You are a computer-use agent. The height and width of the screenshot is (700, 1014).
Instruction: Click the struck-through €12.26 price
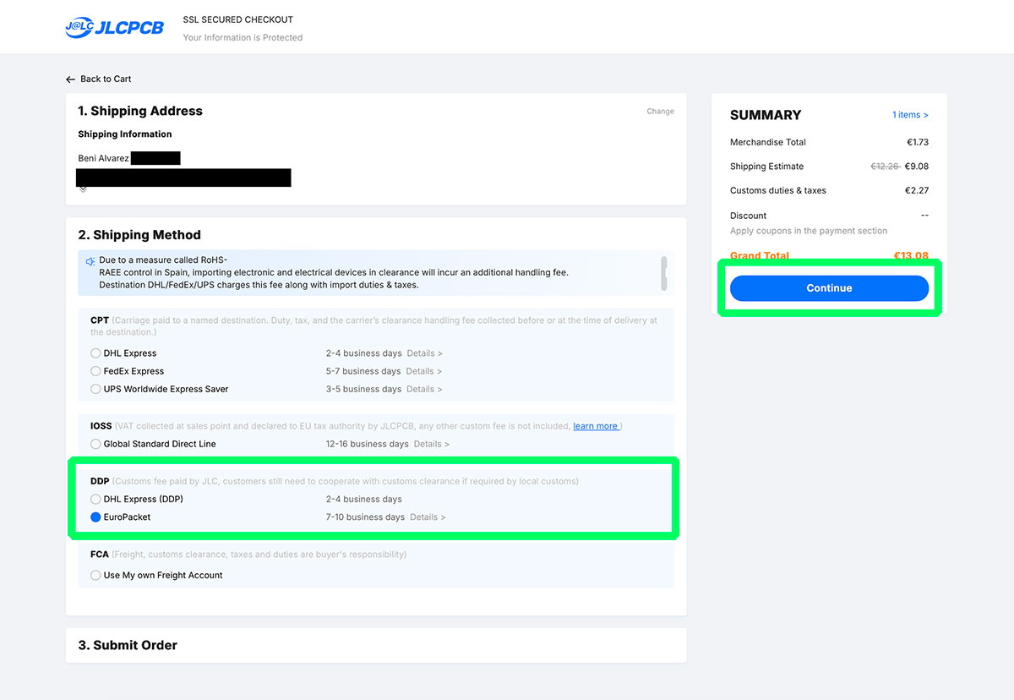pos(886,167)
